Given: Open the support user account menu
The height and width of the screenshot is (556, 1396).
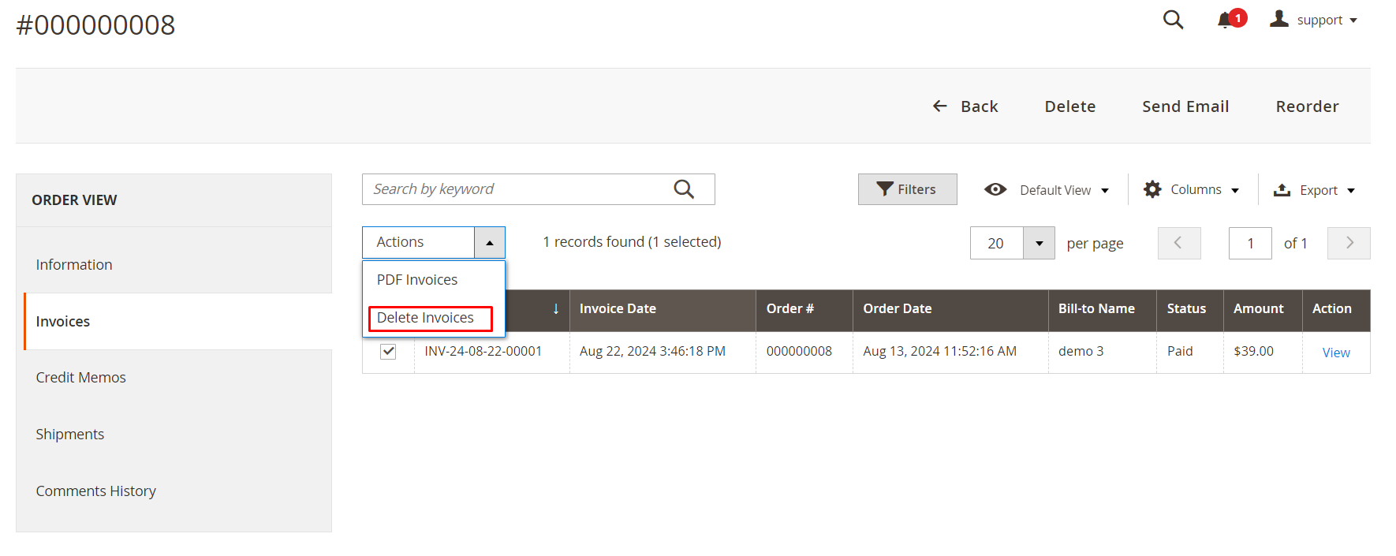Looking at the screenshot, I should (x=1314, y=21).
